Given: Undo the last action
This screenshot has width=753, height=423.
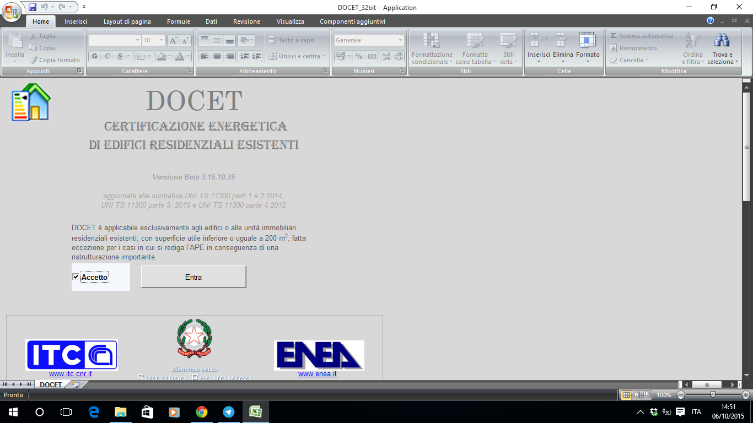Looking at the screenshot, I should coord(45,7).
